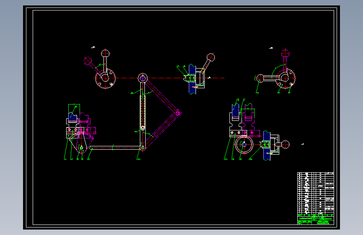Select the blue hatched block in lower-left clamp
The width and height of the screenshot is (363, 235).
click(x=72, y=117)
